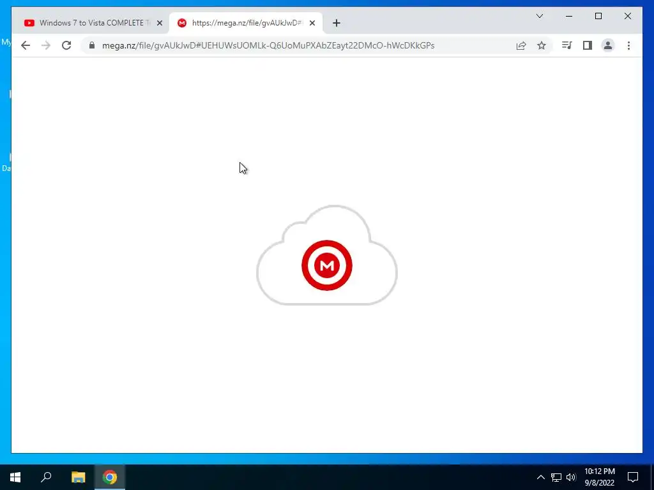654x490 pixels.
Task: Close the Chrome window
Action: pyautogui.click(x=627, y=16)
